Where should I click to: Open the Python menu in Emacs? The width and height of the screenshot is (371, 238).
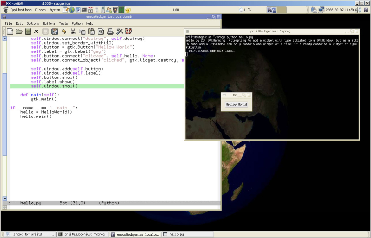click(x=77, y=24)
